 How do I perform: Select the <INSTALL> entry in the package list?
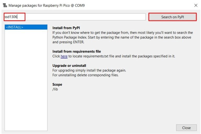tap(26, 27)
